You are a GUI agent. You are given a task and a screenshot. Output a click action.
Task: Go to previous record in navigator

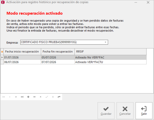click(10, 97)
